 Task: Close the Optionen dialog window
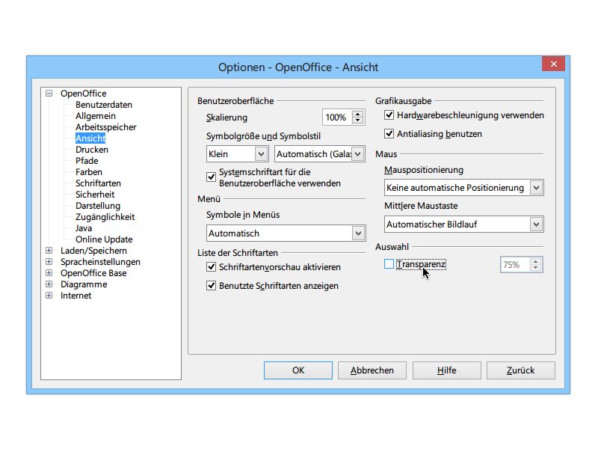pos(554,64)
